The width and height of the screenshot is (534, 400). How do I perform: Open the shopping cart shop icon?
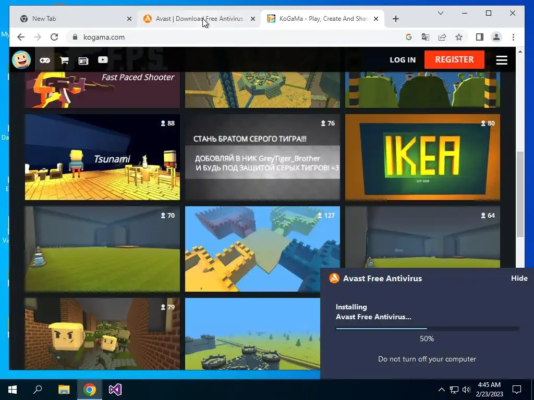coord(64,60)
